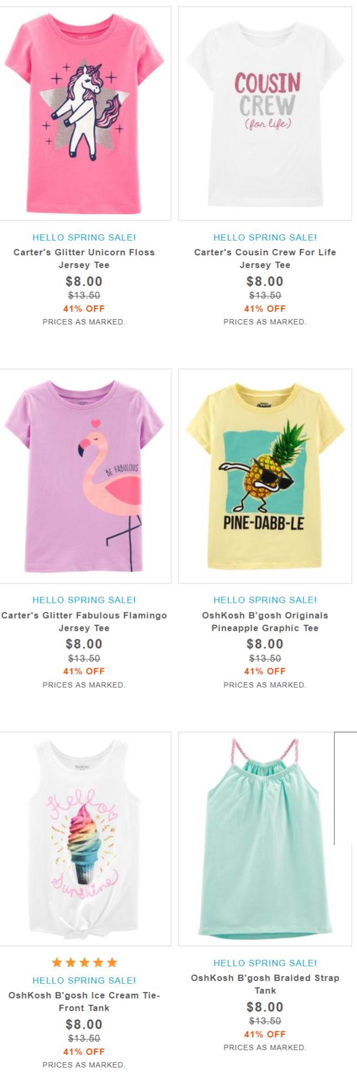Click Hello Spring Sale label above unicorn tee title
The width and height of the screenshot is (357, 1076).
(84, 237)
